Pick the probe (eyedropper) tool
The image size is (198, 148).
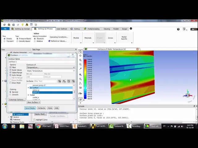pos(80,69)
